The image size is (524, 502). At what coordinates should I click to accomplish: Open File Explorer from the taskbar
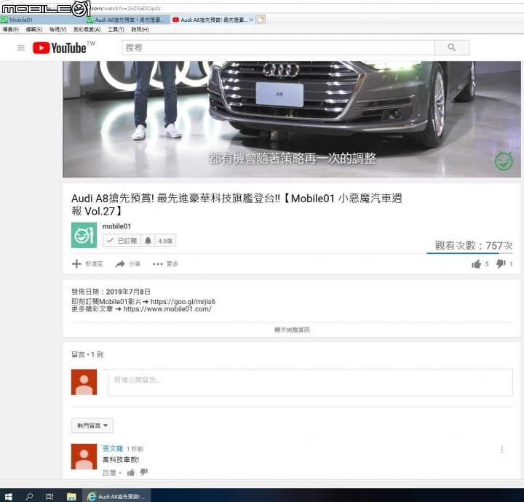point(71,496)
